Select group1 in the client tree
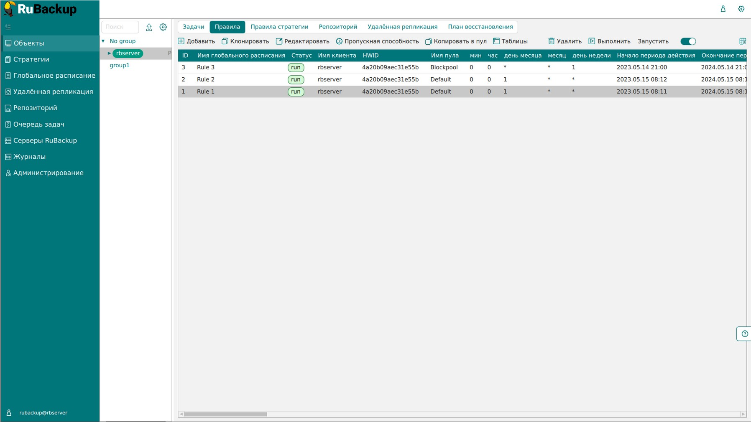Screen dimensions: 751x422 point(120,65)
